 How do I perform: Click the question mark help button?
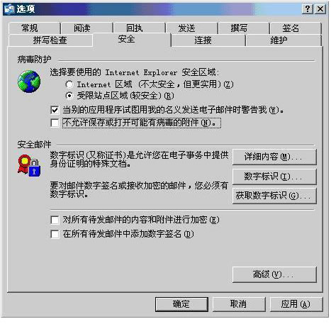pos(308,9)
